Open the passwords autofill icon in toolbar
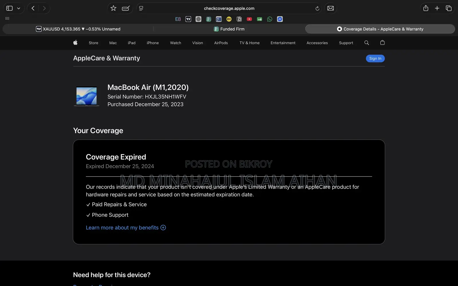This screenshot has height=286, width=458. click(126, 8)
